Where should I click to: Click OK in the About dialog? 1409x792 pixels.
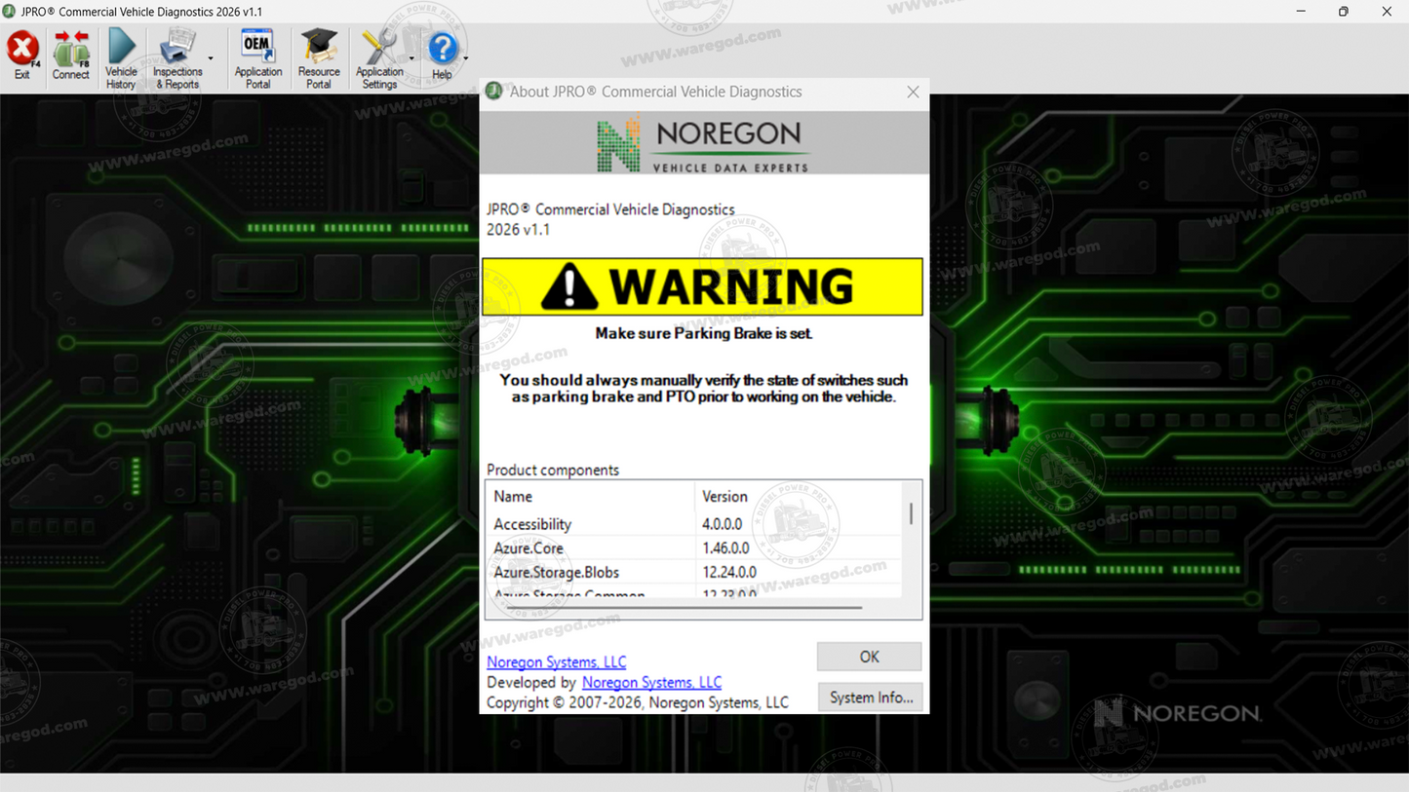coord(869,657)
